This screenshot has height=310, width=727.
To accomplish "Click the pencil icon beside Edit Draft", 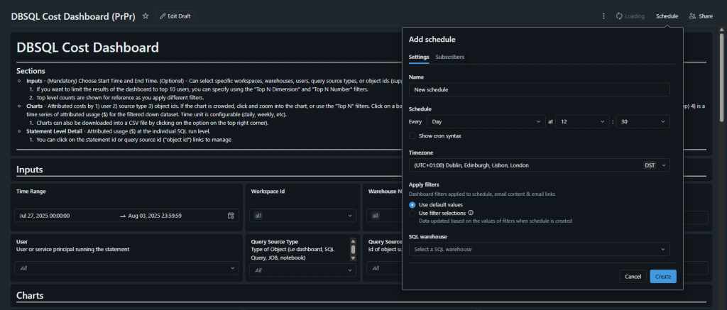I will click(163, 16).
